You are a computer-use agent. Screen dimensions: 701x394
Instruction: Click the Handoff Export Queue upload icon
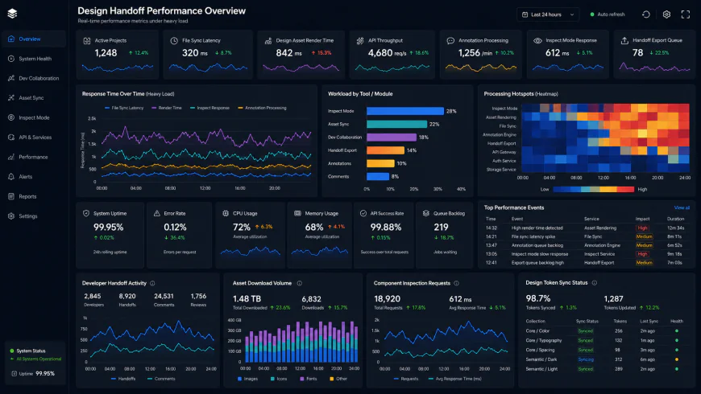(624, 40)
